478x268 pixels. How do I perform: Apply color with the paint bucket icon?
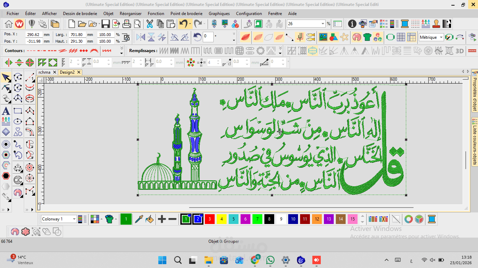150,219
